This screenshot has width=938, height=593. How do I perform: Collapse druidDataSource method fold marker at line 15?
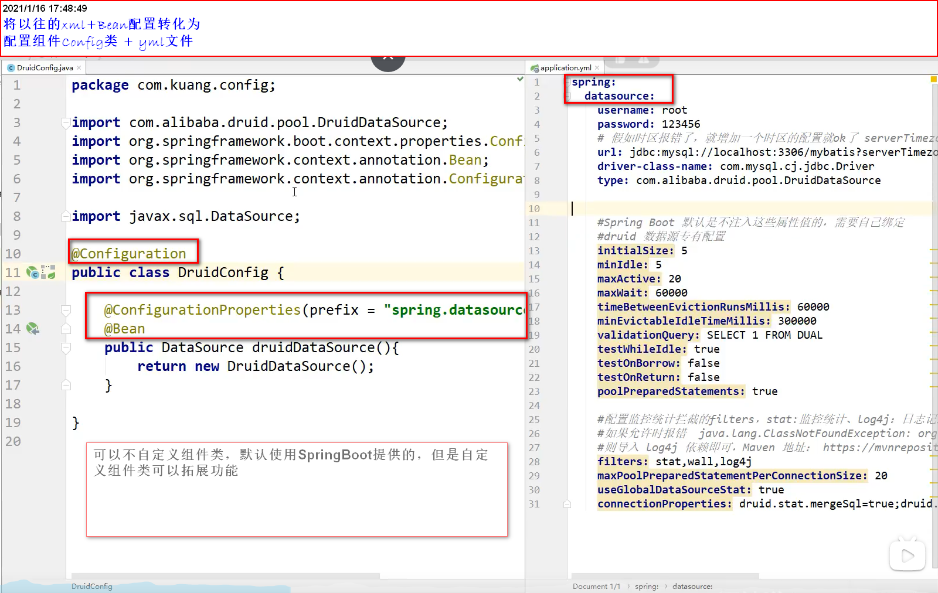(x=66, y=347)
